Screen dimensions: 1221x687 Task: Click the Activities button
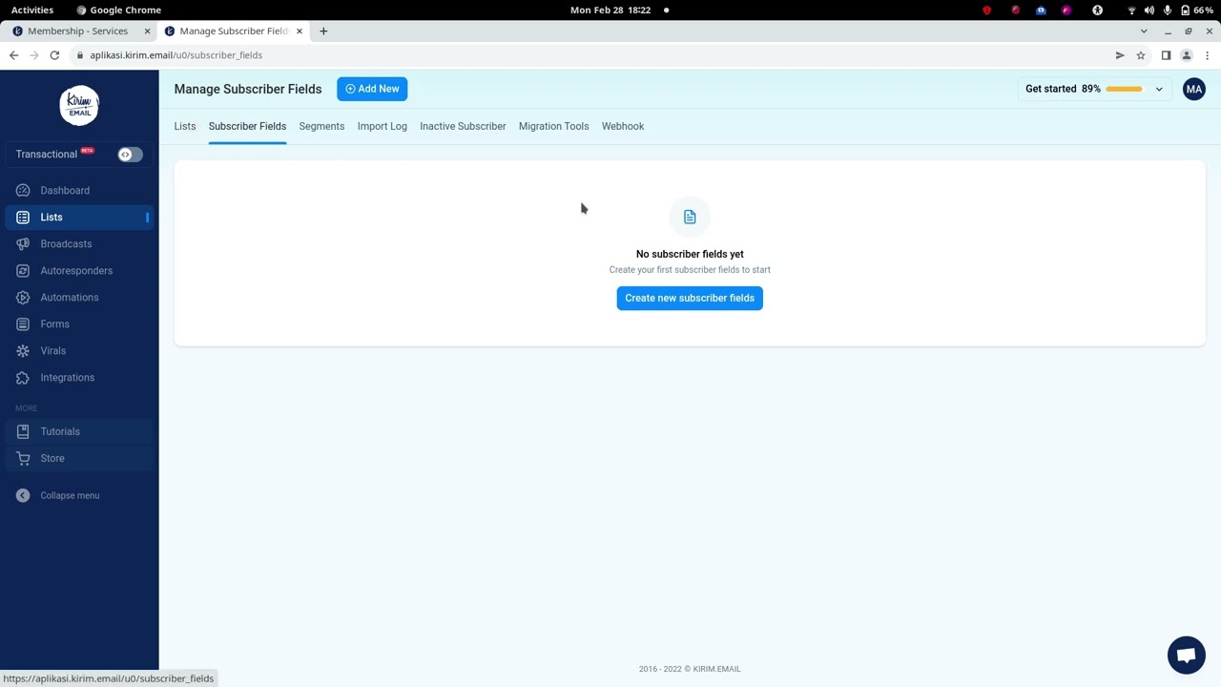coord(32,10)
